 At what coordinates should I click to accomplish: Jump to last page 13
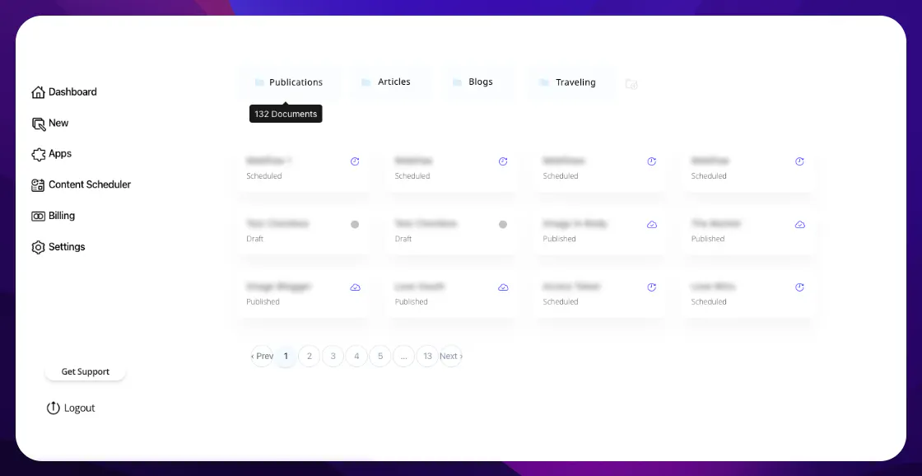(427, 356)
